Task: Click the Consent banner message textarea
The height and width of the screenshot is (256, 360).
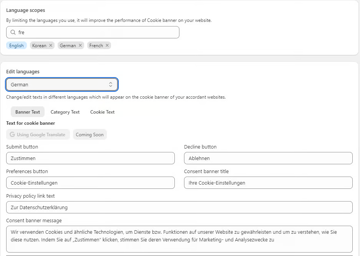Action: (x=179, y=239)
